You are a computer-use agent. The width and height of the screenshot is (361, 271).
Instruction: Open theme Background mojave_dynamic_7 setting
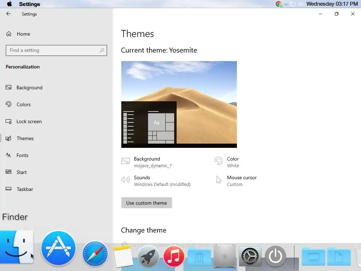147,162
